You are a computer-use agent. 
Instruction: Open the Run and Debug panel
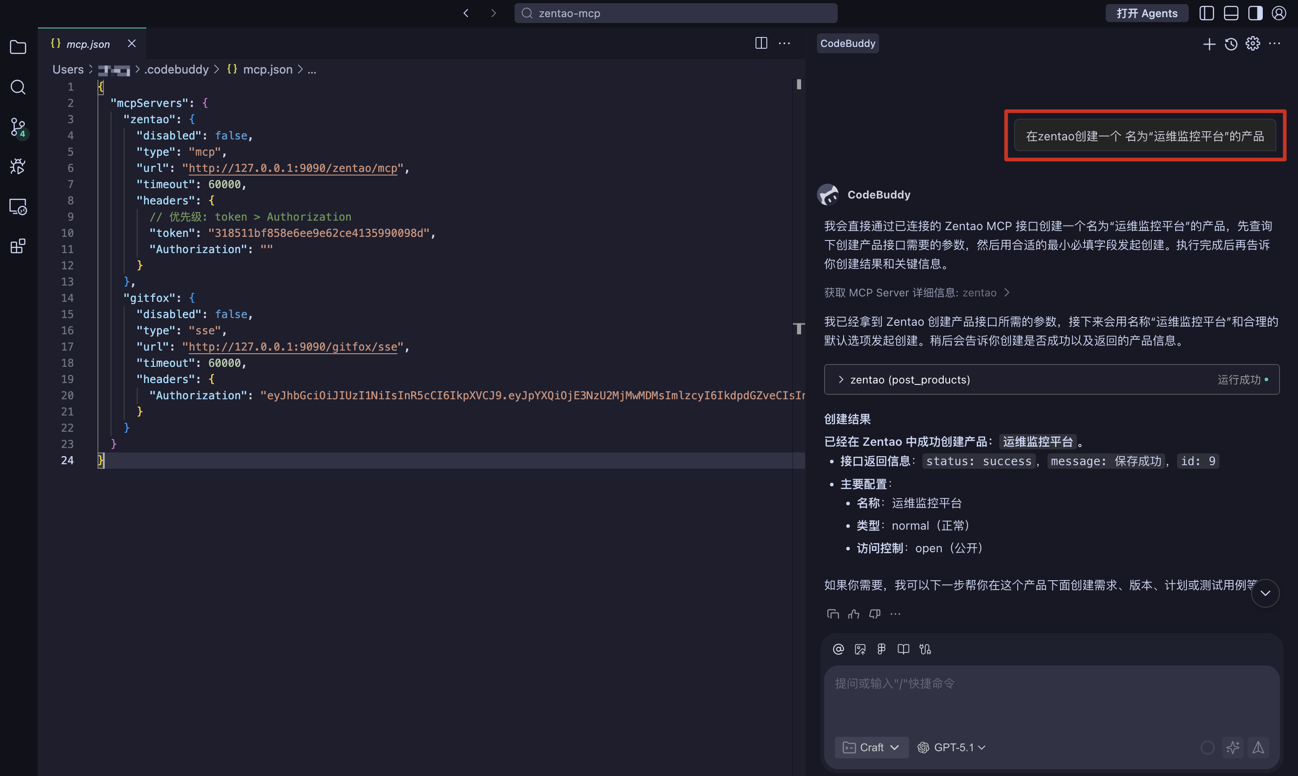click(x=18, y=166)
